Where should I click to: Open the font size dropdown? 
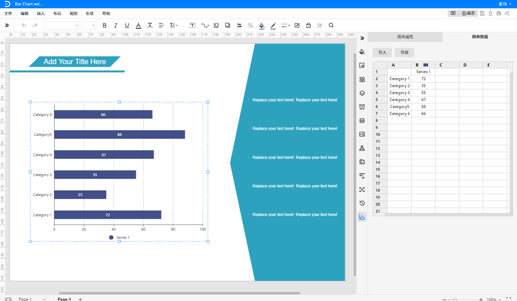(x=89, y=26)
